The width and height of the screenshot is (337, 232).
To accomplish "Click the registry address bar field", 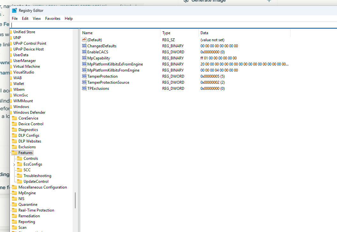I will (174, 25).
